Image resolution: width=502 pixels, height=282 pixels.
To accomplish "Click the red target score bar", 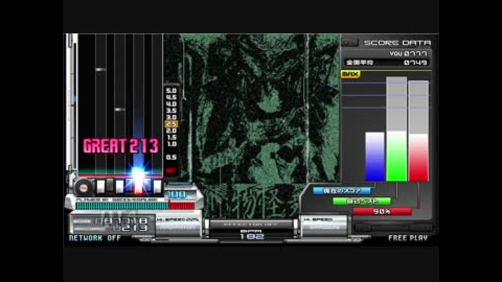I will pos(418,131).
